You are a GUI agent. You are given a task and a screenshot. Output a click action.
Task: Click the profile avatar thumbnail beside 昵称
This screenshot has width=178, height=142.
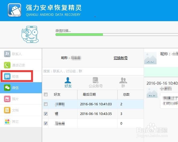[150, 58]
